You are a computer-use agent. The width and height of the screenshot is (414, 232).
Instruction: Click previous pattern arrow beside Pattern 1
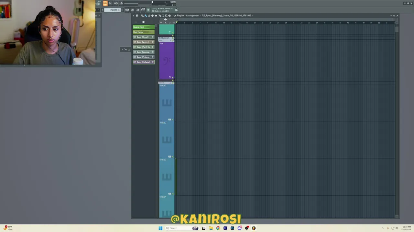point(103,10)
